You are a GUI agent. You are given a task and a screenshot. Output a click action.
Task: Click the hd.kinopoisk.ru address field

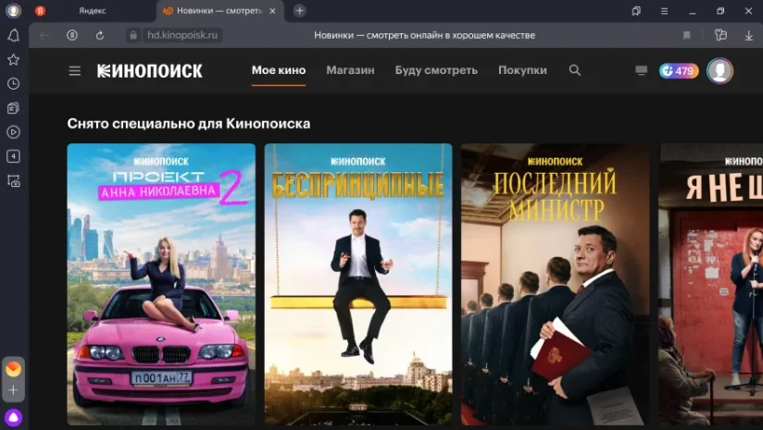coord(182,35)
